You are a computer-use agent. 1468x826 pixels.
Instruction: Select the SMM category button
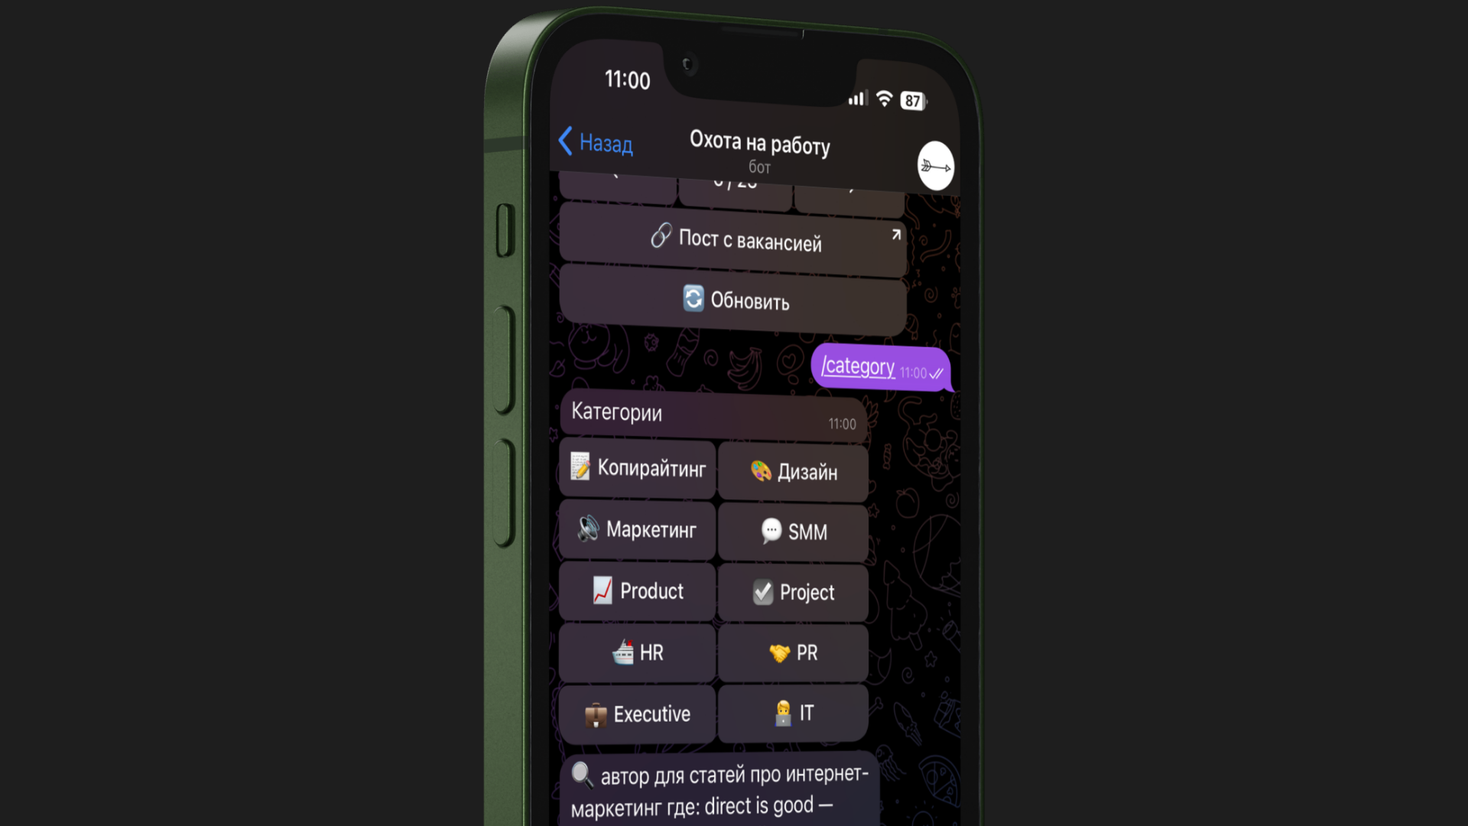pos(794,532)
